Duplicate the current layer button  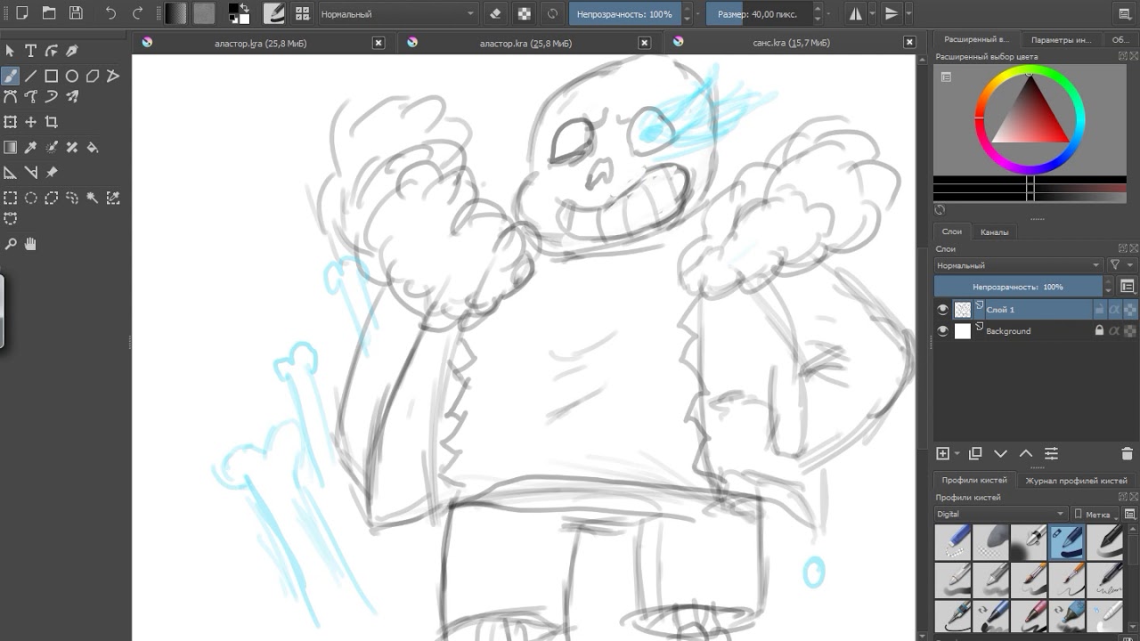pos(975,454)
